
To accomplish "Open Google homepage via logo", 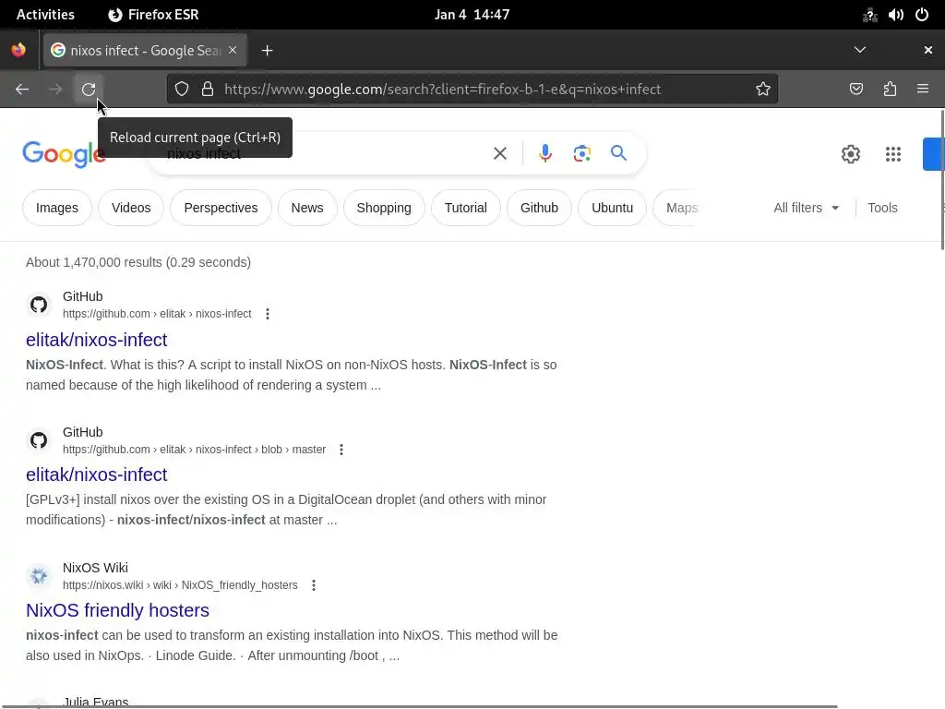I will [x=64, y=154].
